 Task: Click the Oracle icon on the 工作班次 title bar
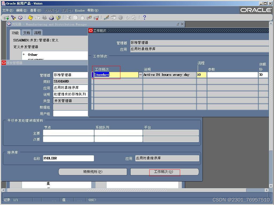pos(90,31)
